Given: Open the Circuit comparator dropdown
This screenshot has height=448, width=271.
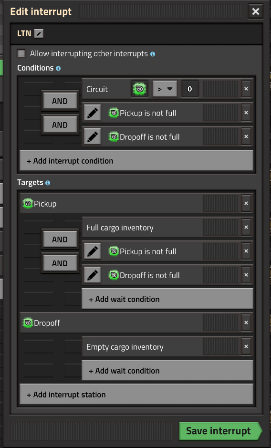Looking at the screenshot, I should [165, 89].
